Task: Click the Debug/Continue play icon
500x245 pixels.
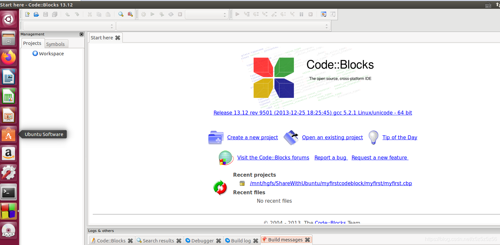Action: [237, 14]
